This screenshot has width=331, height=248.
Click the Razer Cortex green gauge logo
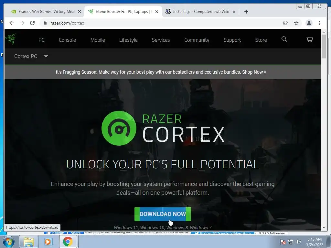pos(119,128)
